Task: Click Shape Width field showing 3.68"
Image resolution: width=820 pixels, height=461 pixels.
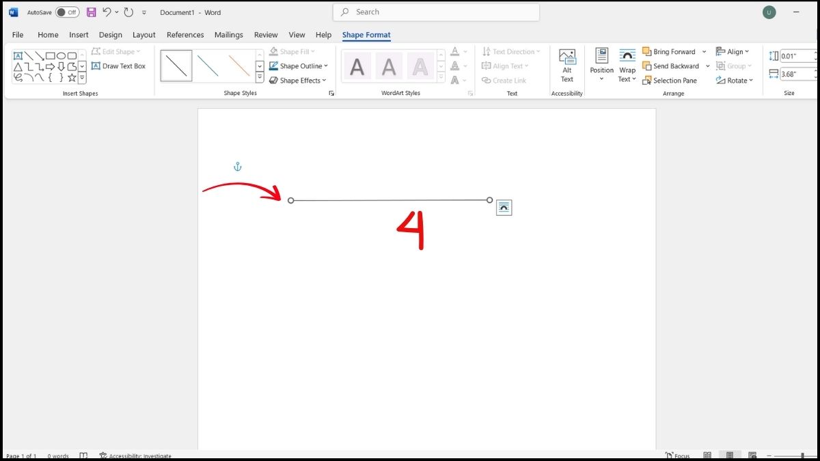Action: (x=799, y=74)
